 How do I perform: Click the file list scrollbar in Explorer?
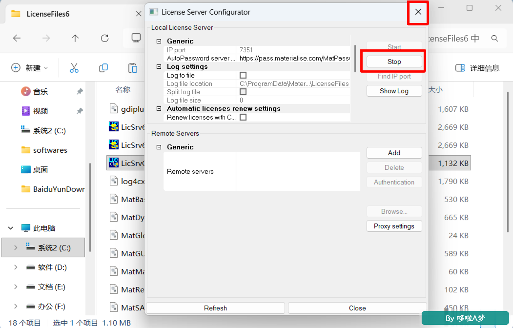click(508, 162)
